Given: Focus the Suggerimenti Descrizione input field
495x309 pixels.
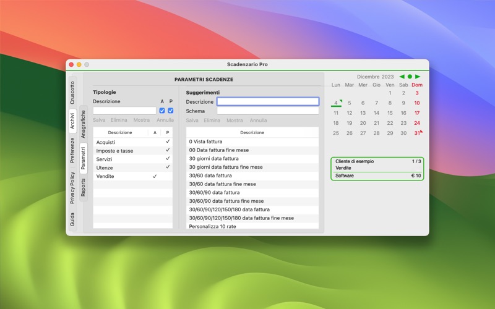Looking at the screenshot, I should click(x=268, y=101).
